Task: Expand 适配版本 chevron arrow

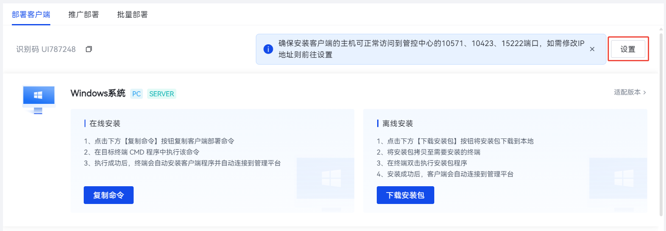Action: click(644, 92)
